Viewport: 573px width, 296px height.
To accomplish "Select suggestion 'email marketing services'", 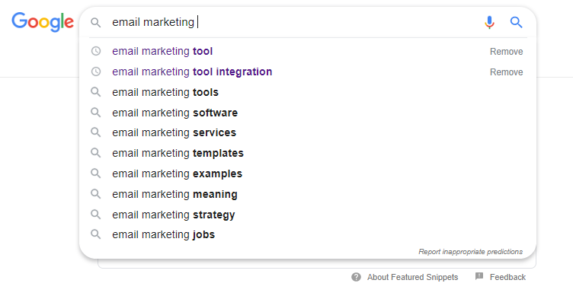I will 308,132.
